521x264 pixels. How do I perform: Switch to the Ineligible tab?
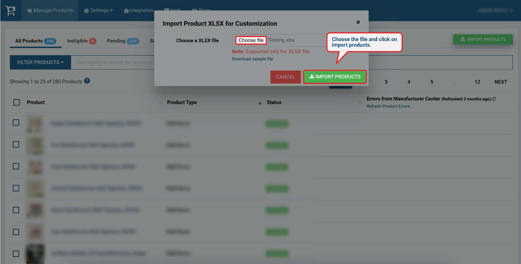click(x=81, y=41)
